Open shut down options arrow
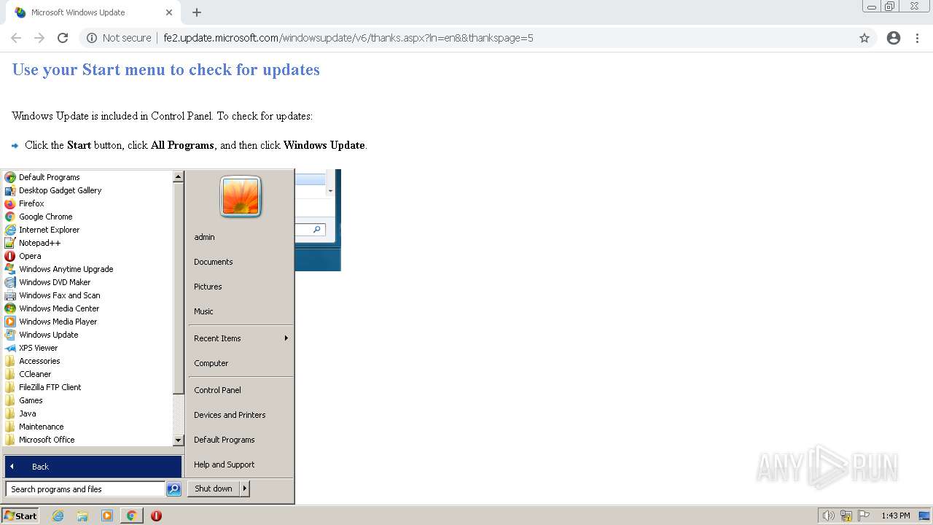This screenshot has height=525, width=933. tap(245, 489)
